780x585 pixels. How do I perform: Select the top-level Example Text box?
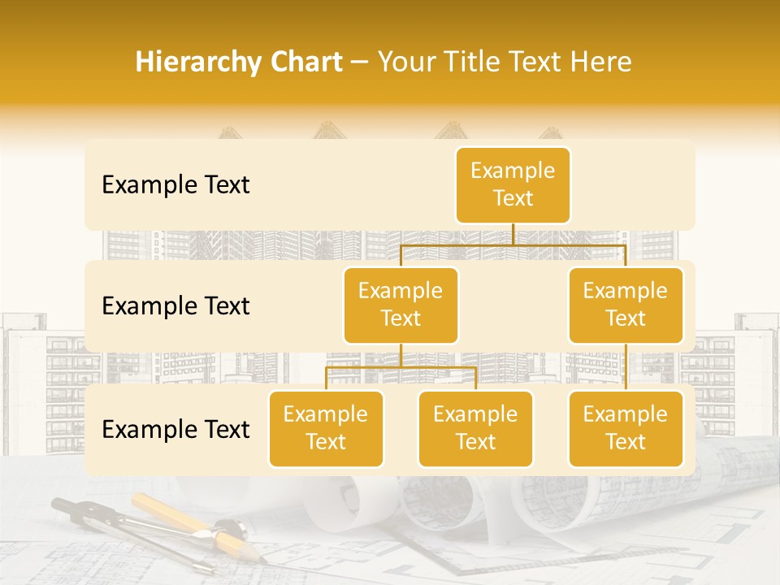point(512,185)
